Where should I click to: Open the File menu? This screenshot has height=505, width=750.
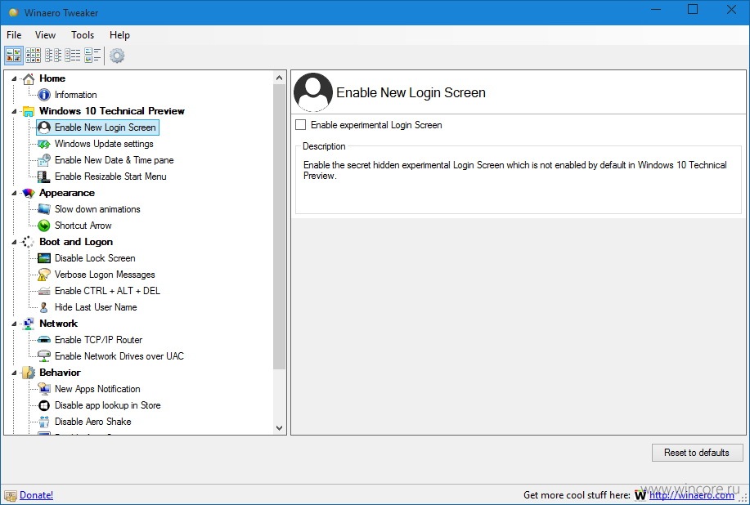click(14, 35)
